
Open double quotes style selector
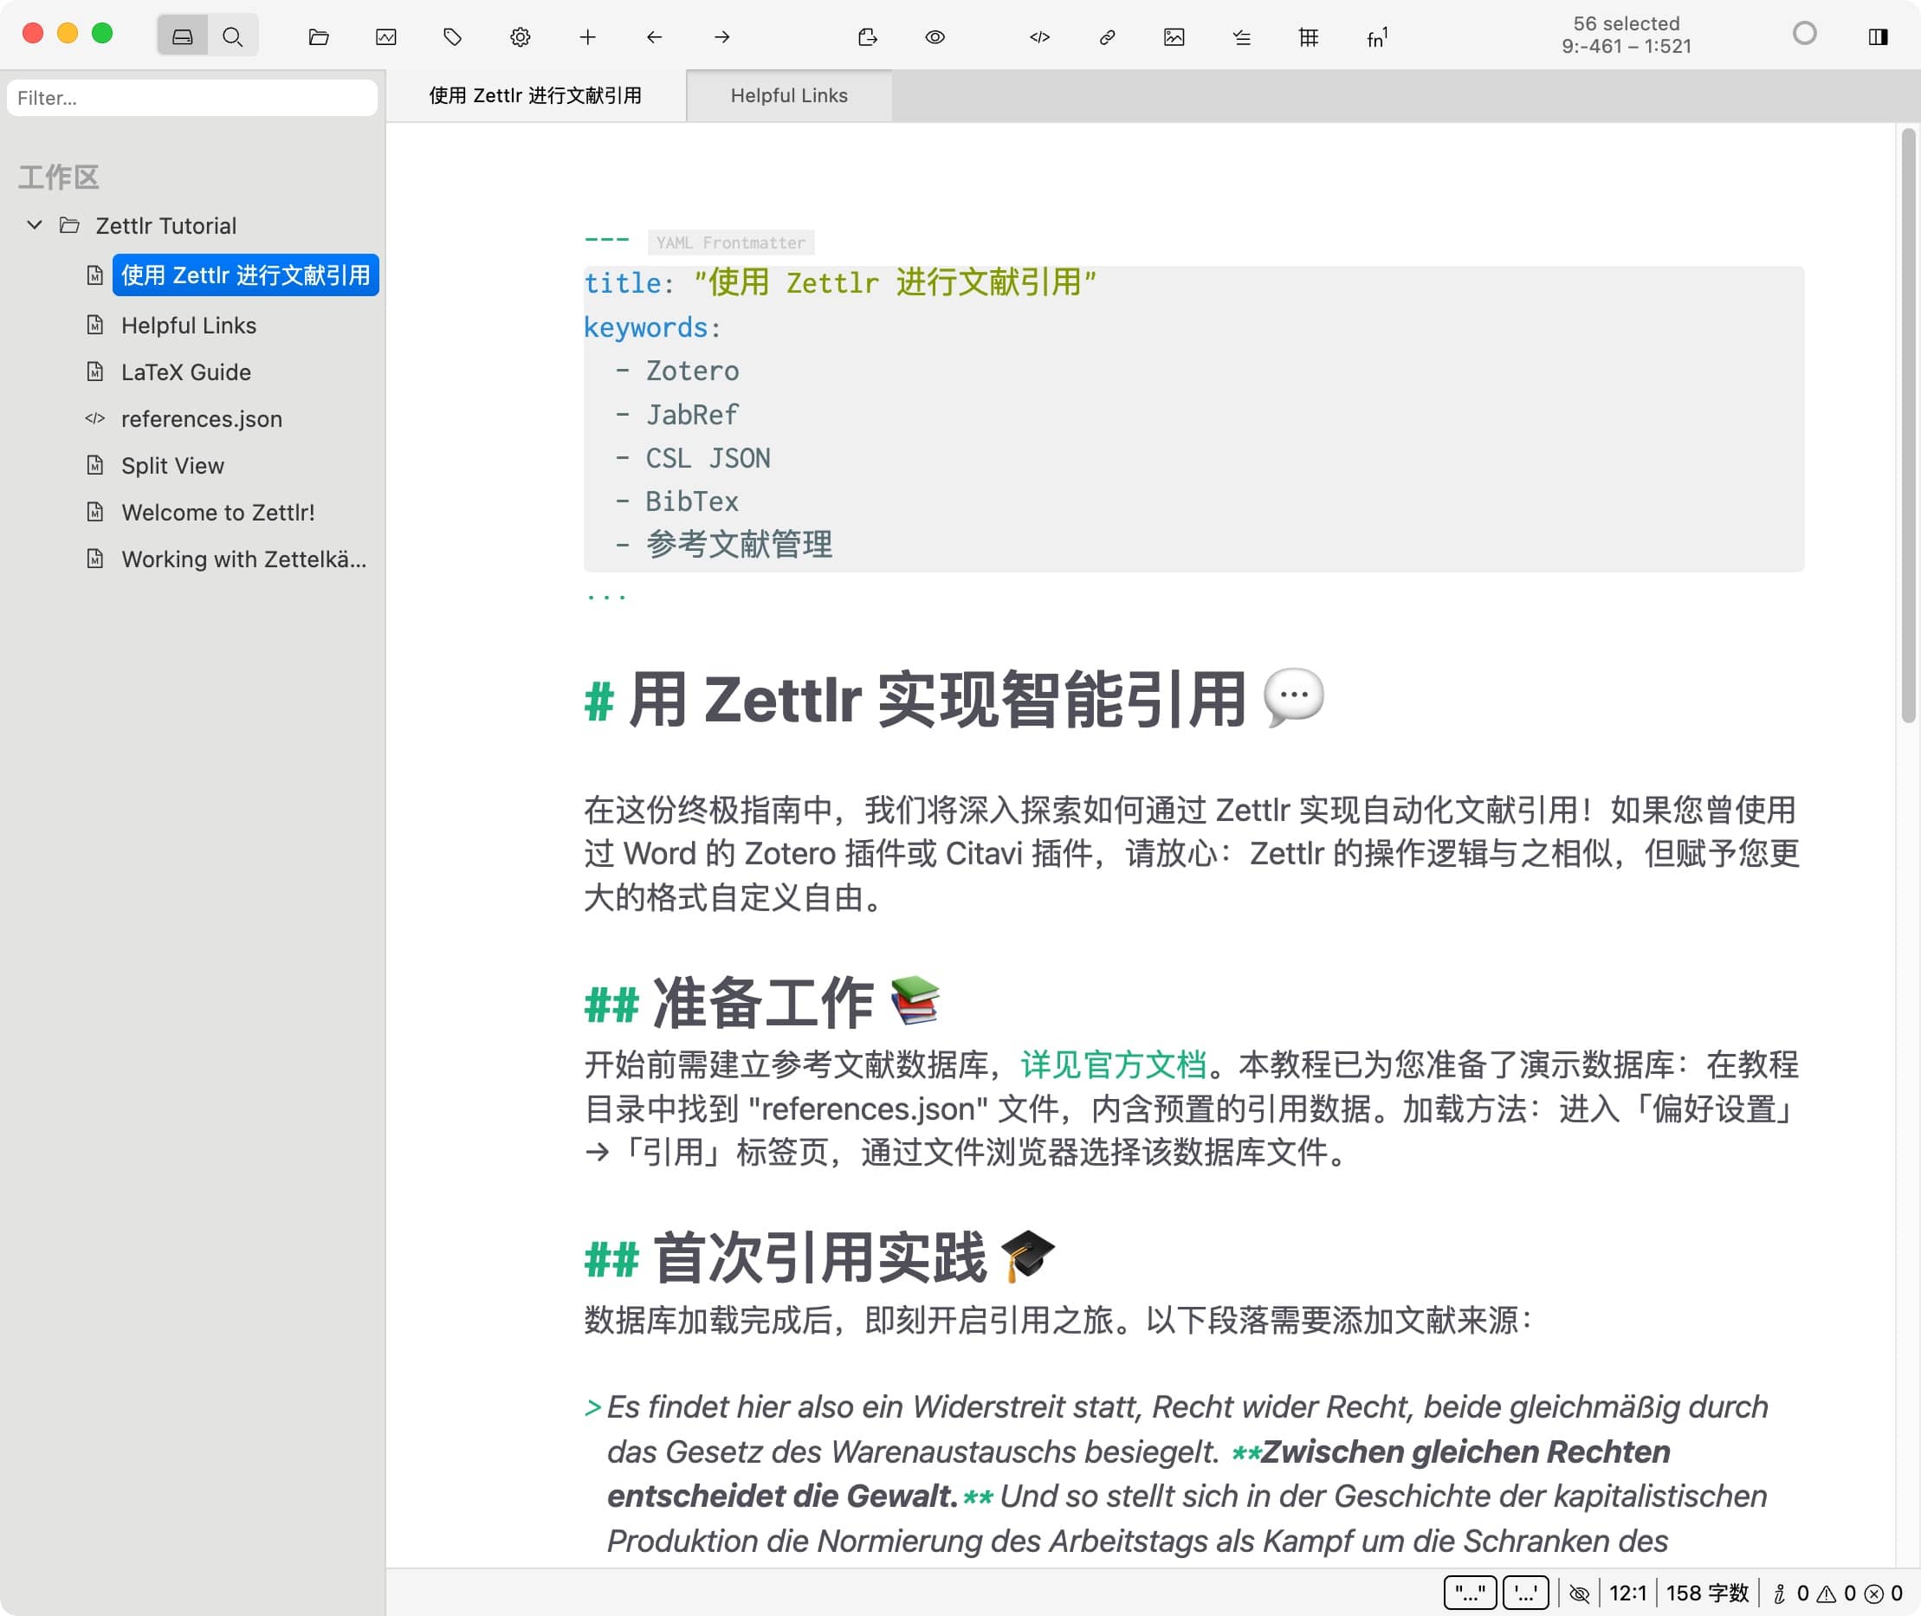(x=1470, y=1593)
